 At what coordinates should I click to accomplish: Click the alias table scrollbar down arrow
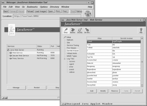tap(142, 86)
